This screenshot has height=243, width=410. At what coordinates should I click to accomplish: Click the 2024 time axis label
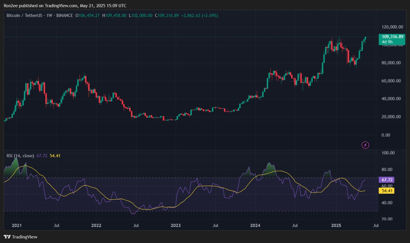pyautogui.click(x=255, y=225)
